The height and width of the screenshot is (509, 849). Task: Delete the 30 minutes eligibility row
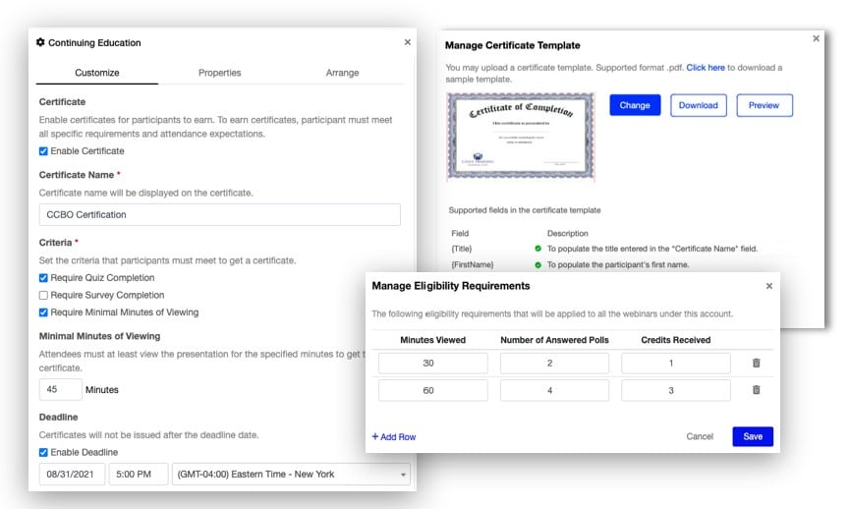click(757, 363)
